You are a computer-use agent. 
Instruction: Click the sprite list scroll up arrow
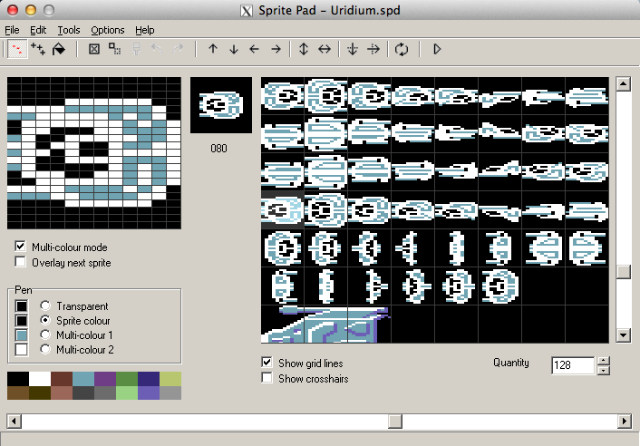(624, 84)
